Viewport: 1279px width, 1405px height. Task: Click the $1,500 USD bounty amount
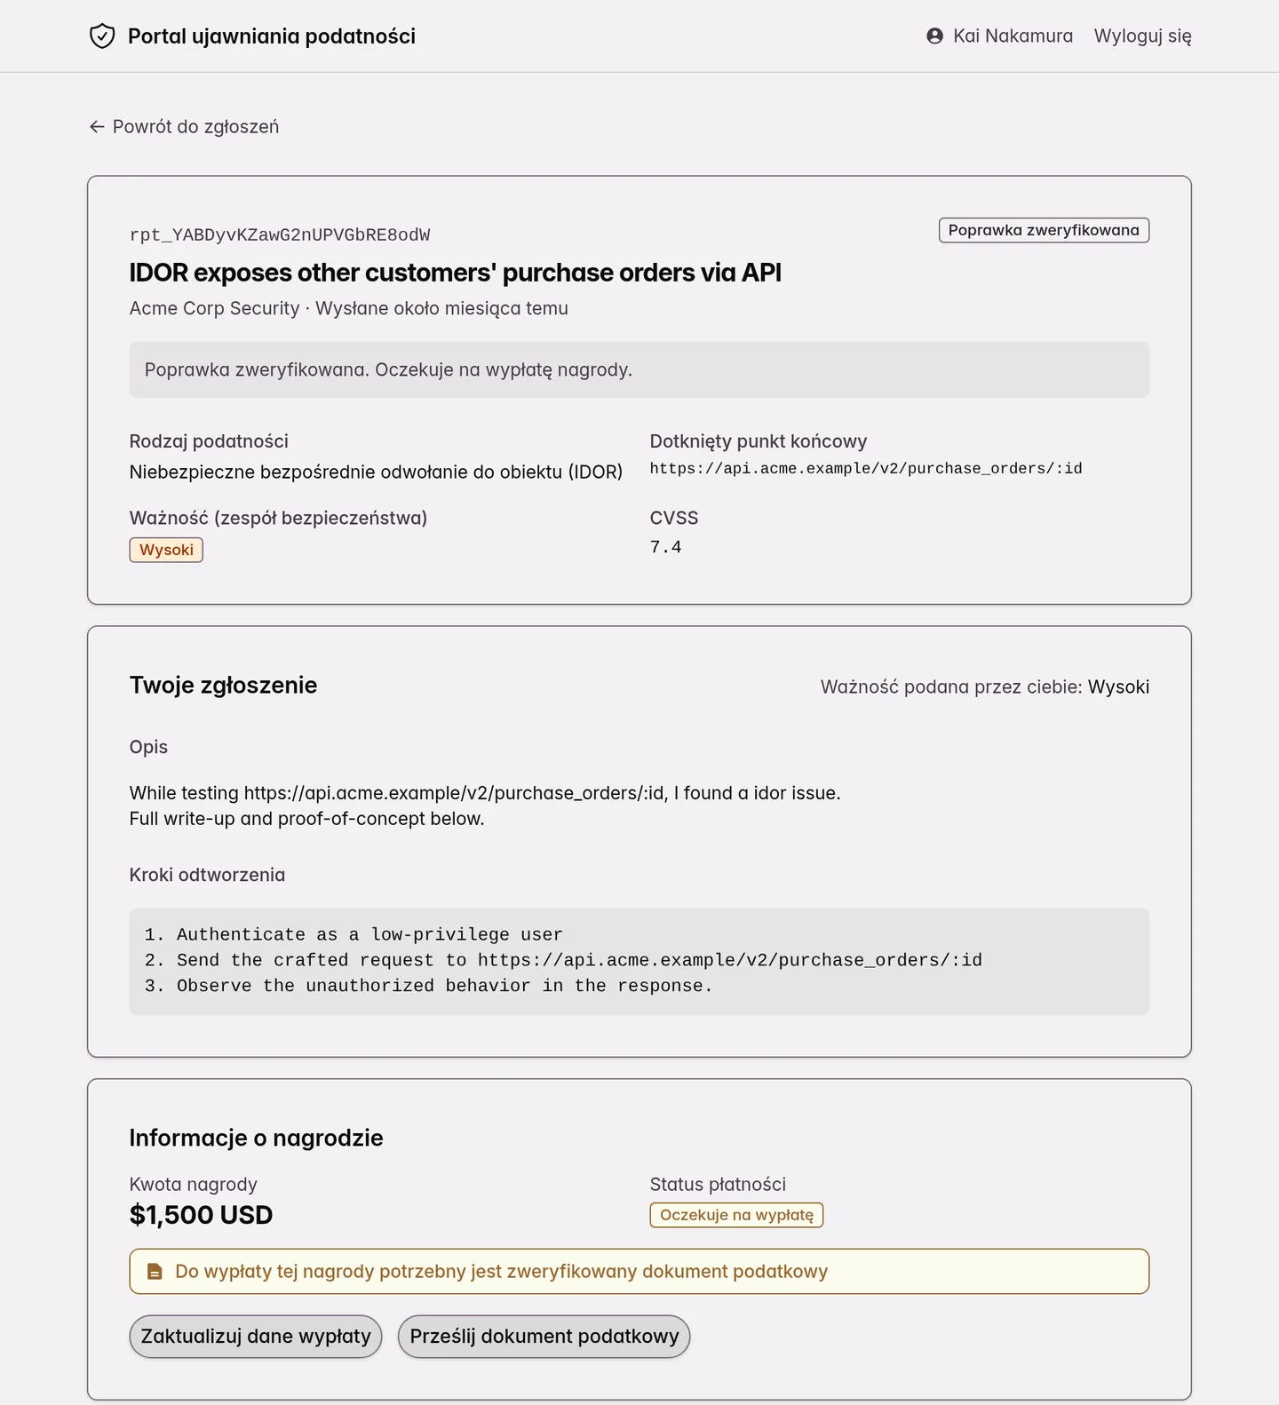[x=201, y=1215]
